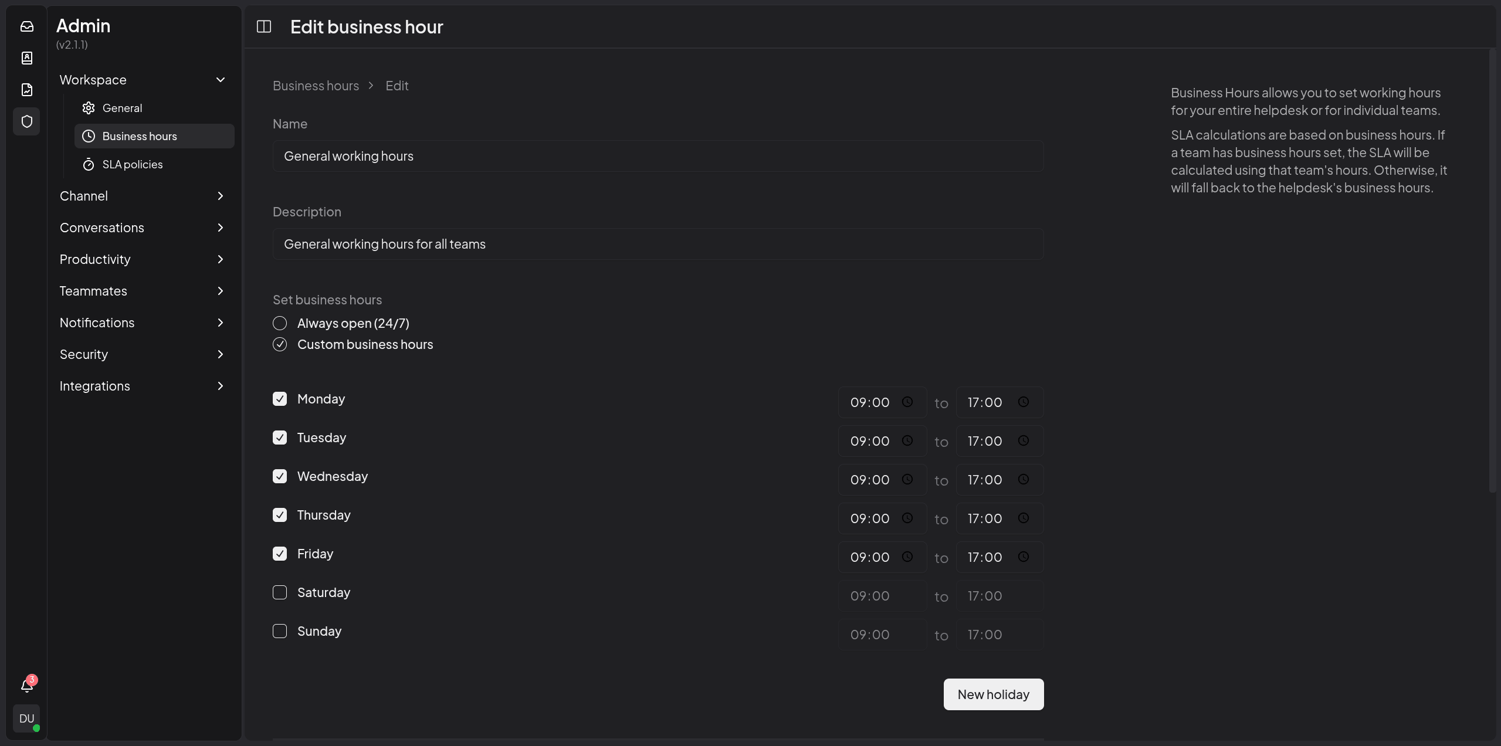The width and height of the screenshot is (1501, 746).
Task: Open SLA policies menu item
Action: 133,164
